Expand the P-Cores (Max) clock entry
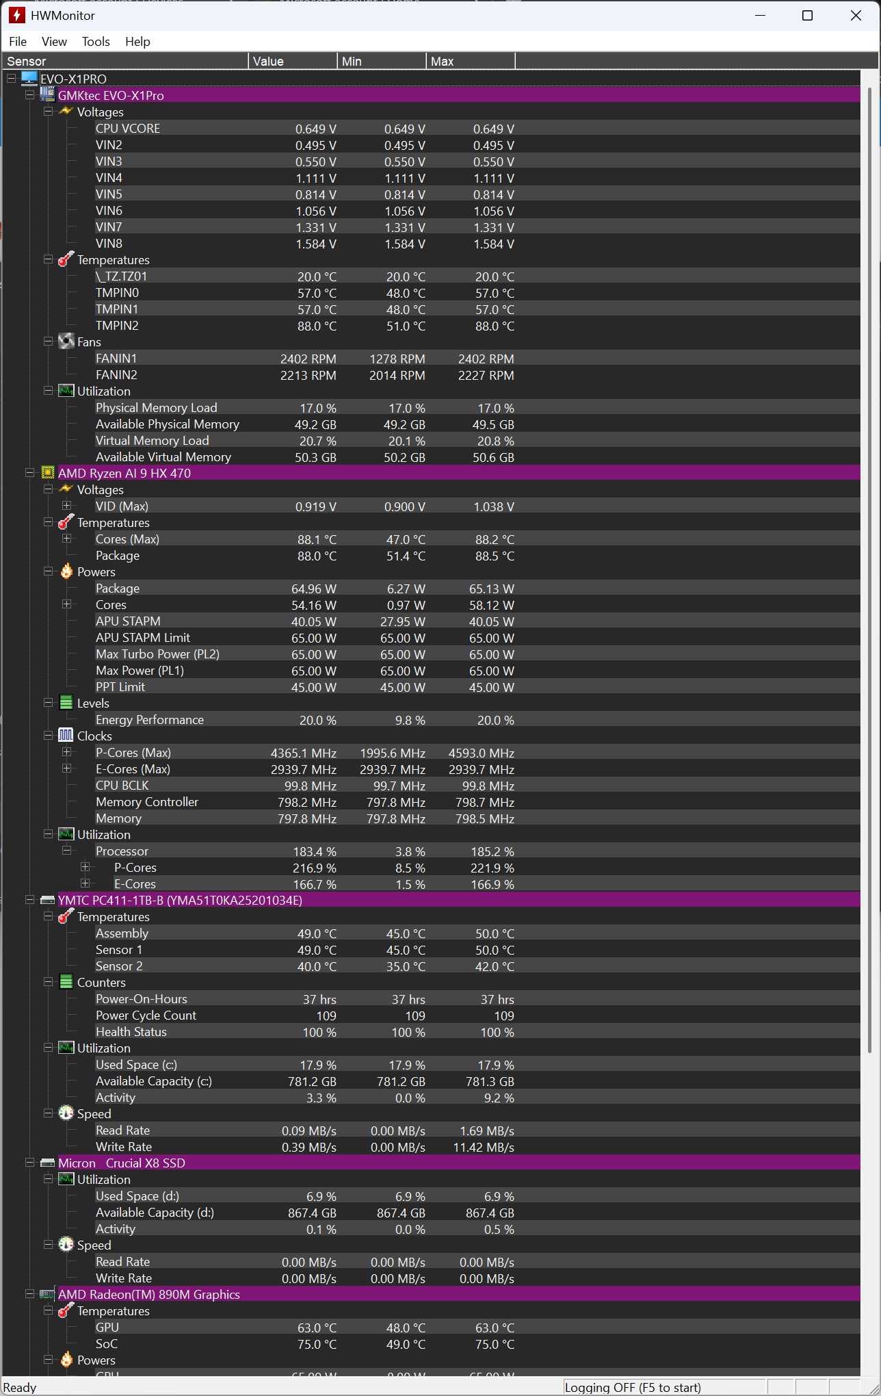The width and height of the screenshot is (881, 1396). pos(66,751)
